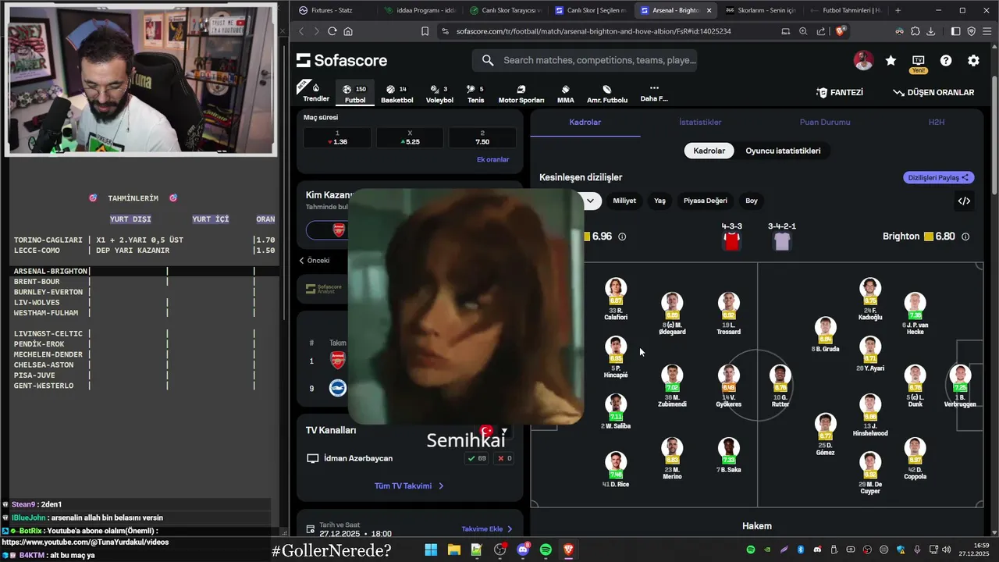Open Kadrolar main tab

585,123
